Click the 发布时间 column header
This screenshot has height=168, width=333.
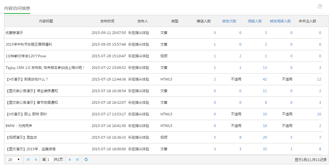(x=107, y=21)
